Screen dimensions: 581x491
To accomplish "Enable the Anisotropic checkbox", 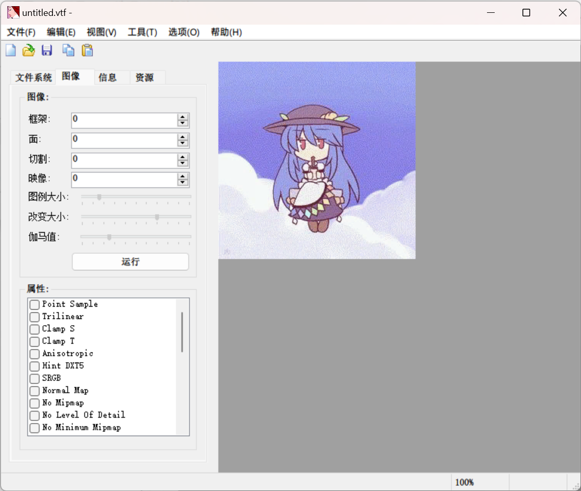I will pos(34,354).
